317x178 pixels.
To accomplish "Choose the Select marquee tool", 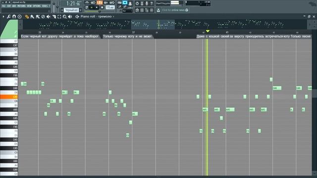I will coord(59,16).
